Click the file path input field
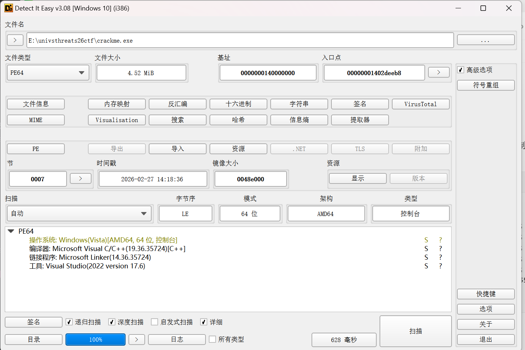The width and height of the screenshot is (525, 350). [x=240, y=40]
